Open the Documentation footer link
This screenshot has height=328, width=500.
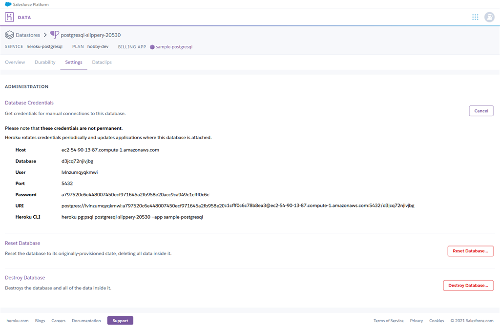[86, 321]
